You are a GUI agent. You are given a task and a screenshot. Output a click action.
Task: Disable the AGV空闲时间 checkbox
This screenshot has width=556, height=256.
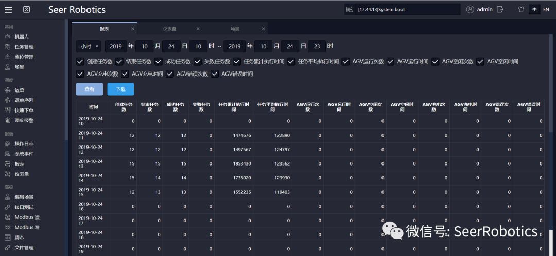[480, 61]
